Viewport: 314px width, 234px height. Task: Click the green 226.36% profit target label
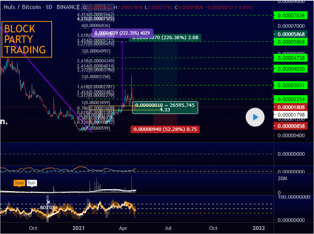165,38
